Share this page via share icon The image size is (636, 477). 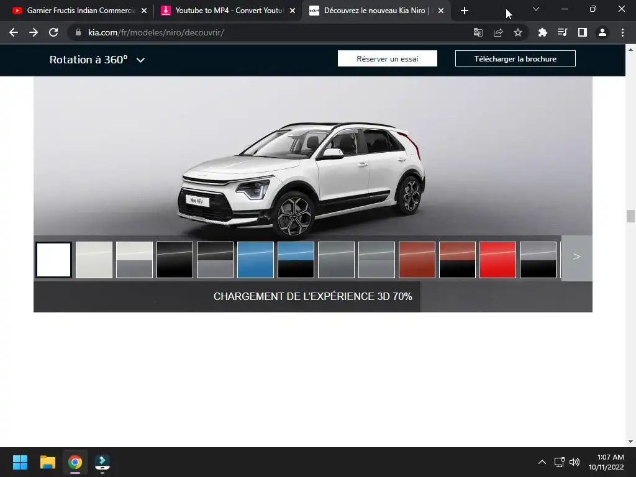pyautogui.click(x=498, y=32)
